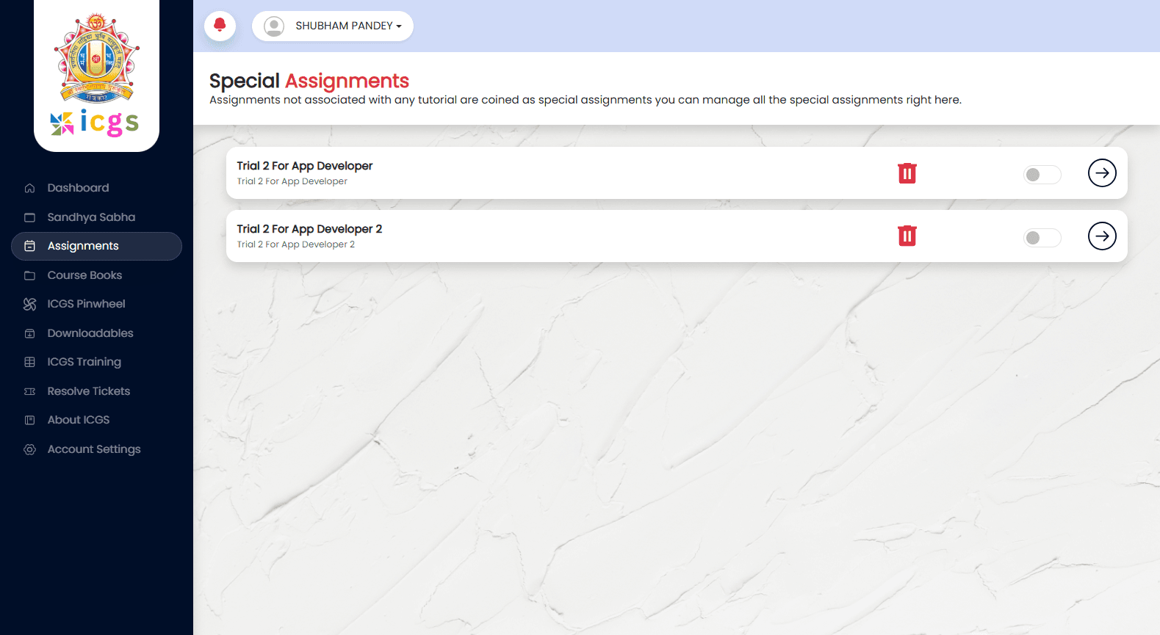Go to Dashboard in the sidebar
Screen dimensions: 1160x635
tap(78, 188)
